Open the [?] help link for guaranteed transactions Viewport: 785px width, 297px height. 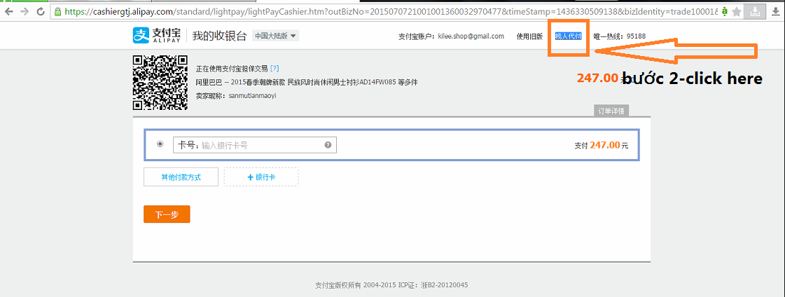coord(275,68)
